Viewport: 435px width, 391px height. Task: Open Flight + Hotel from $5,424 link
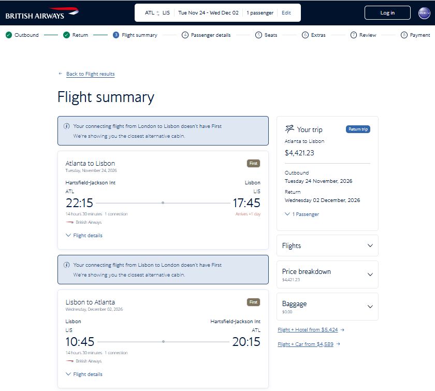[x=308, y=330]
